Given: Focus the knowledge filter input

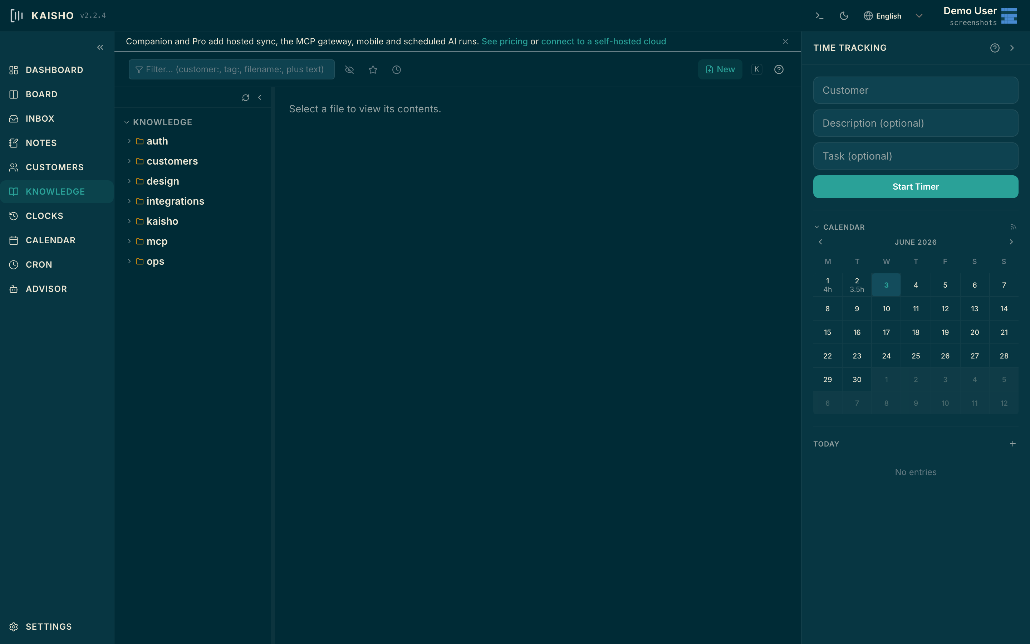Looking at the screenshot, I should tap(231, 69).
